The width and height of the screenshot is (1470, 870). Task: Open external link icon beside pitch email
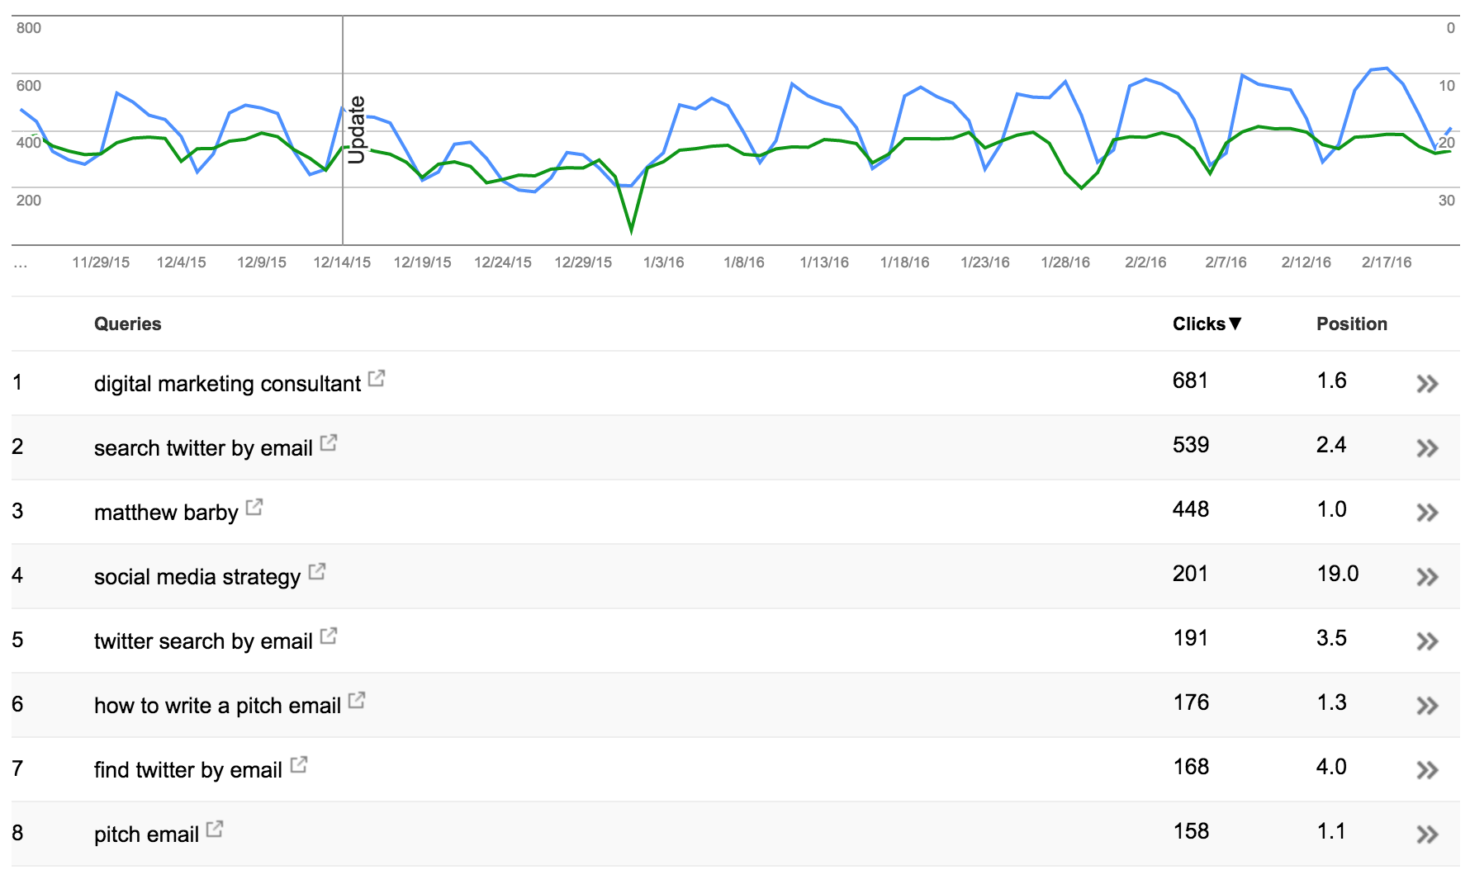pos(215,829)
